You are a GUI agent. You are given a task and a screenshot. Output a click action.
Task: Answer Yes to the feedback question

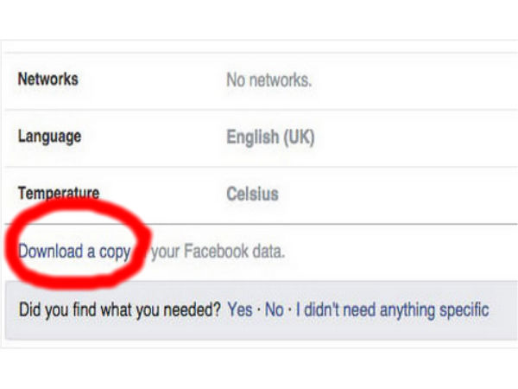point(240,309)
